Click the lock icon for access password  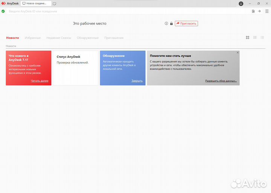coord(171,23)
